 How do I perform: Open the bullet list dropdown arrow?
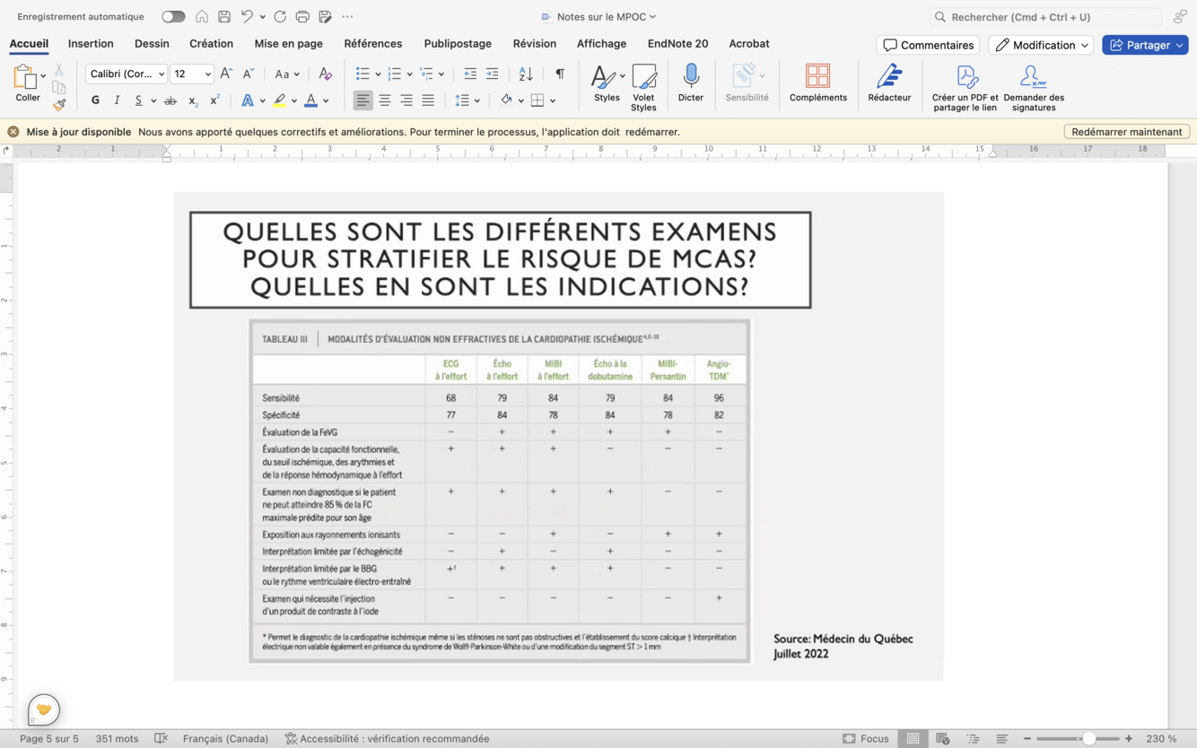378,74
